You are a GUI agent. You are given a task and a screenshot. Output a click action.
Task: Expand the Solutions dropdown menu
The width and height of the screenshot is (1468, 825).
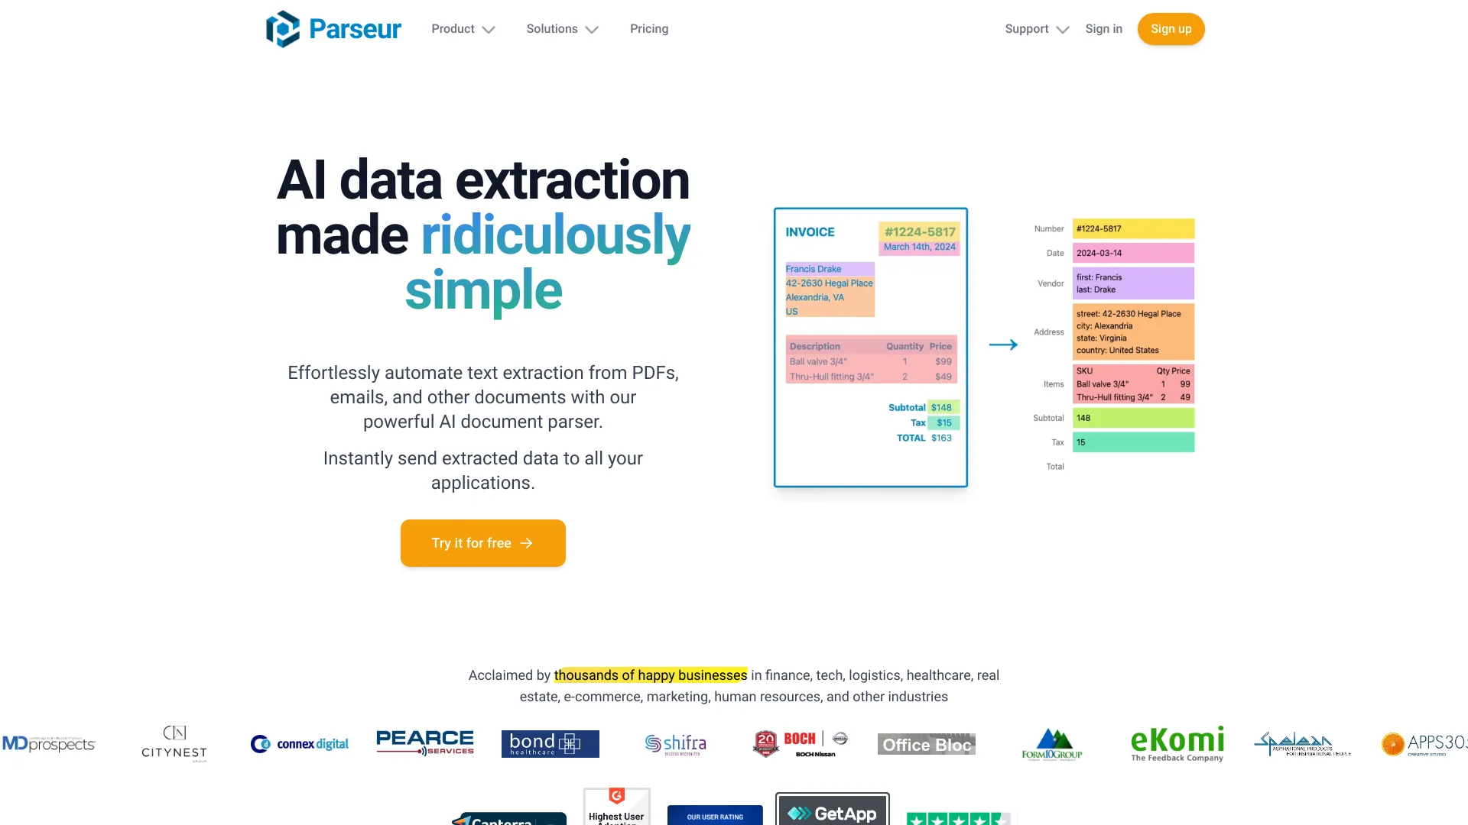point(560,28)
